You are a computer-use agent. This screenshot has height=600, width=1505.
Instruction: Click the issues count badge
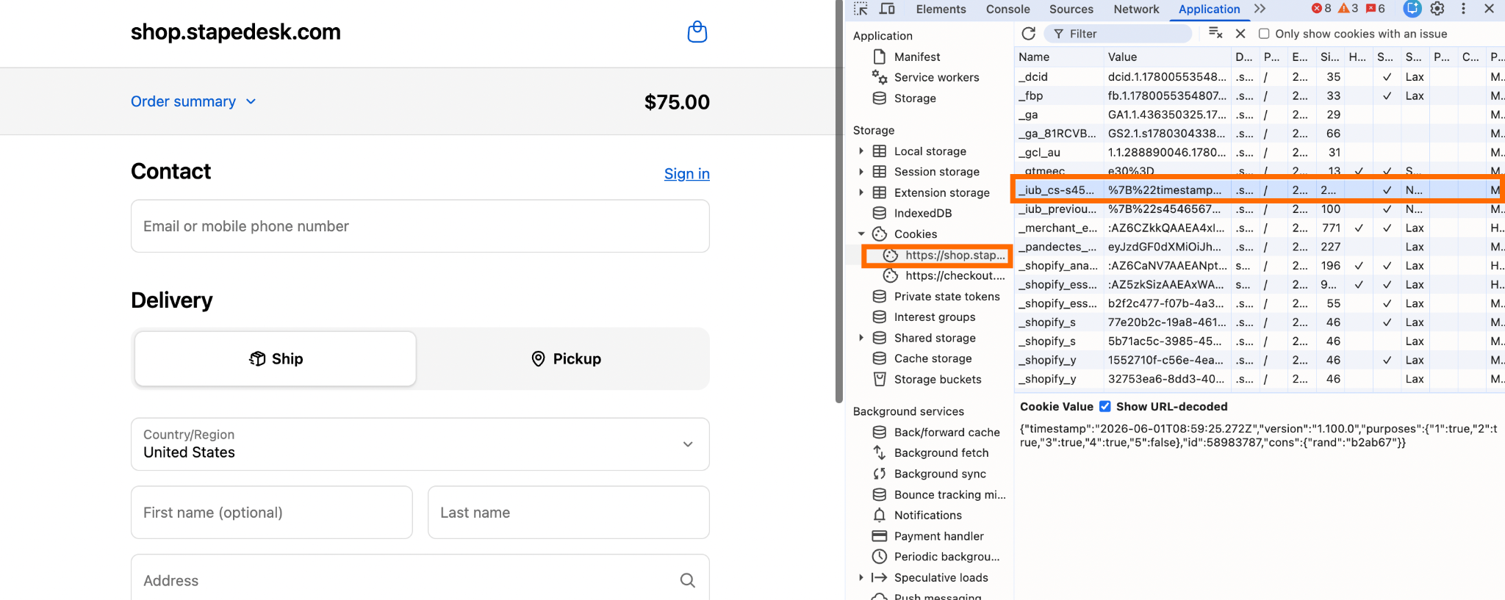click(x=1375, y=9)
